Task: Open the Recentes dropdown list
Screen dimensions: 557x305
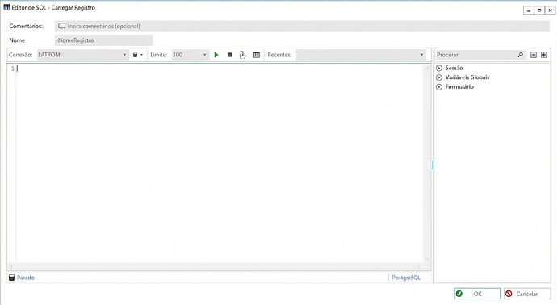Action: click(x=361, y=55)
